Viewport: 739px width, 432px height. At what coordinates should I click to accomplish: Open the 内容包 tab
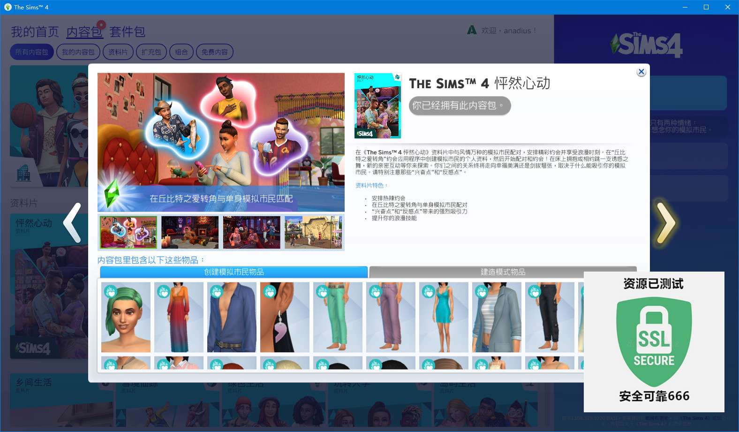[x=84, y=32]
